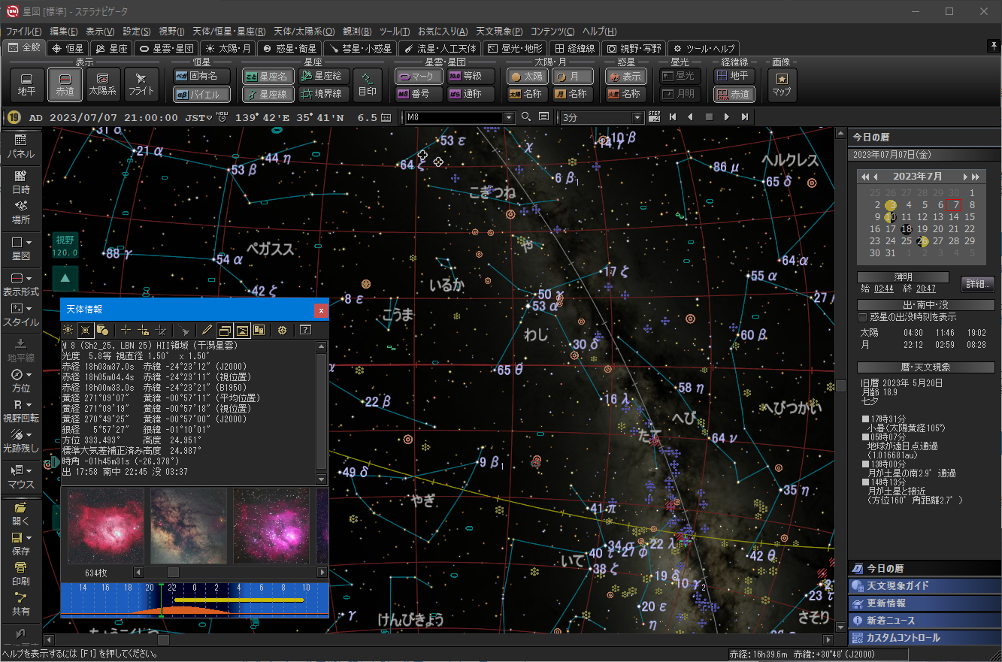The height and width of the screenshot is (662, 1002).
Task: Select the フライト flight mode icon
Action: click(x=141, y=84)
